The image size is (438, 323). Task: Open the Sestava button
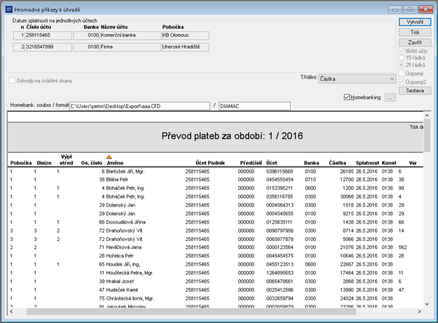[x=415, y=91]
